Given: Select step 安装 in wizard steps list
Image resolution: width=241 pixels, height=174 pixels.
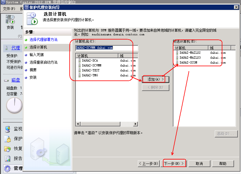Looking at the screenshot, I should click(x=33, y=77).
